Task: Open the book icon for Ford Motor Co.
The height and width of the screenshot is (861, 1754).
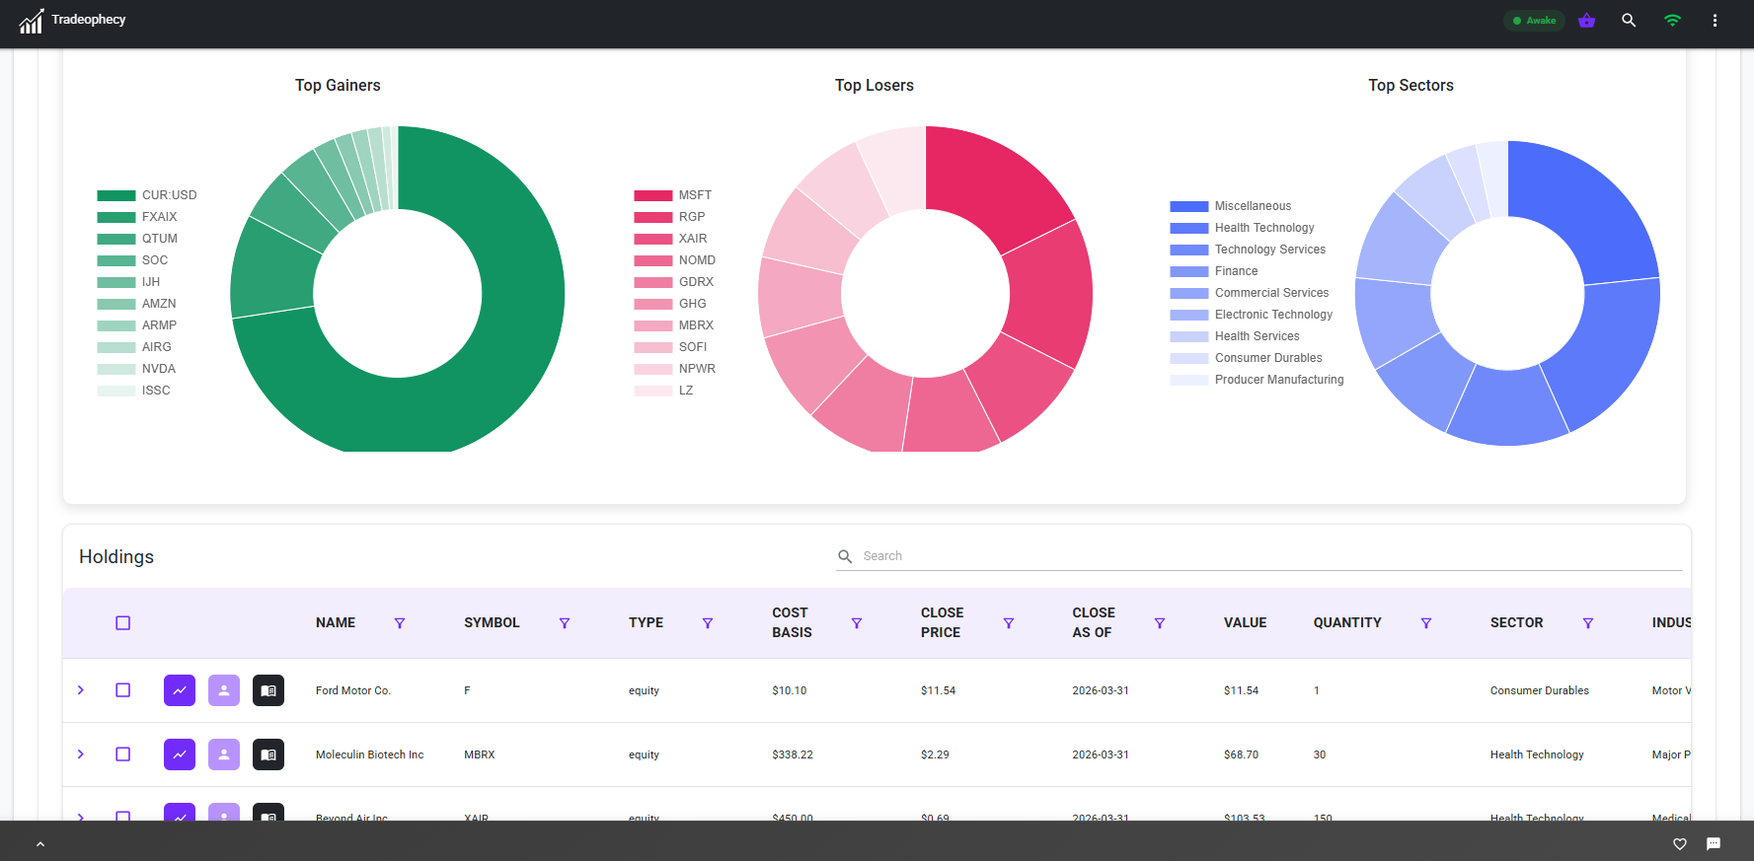Action: (268, 690)
